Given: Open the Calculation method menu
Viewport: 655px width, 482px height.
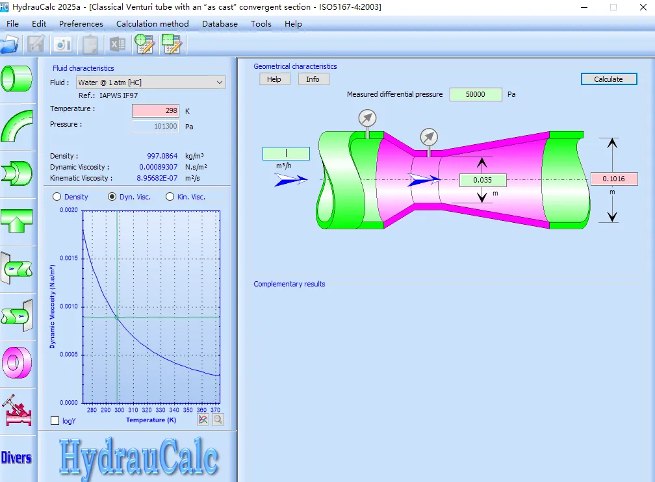Looking at the screenshot, I should [153, 24].
